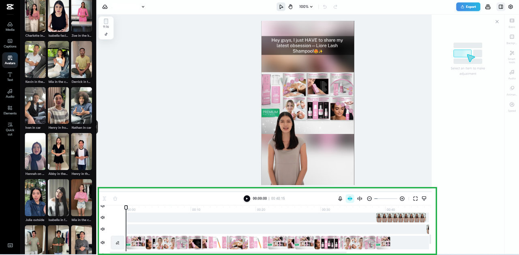Open keyboard shortcuts icon at sidebar bottom
519x255 pixels.
click(10, 245)
